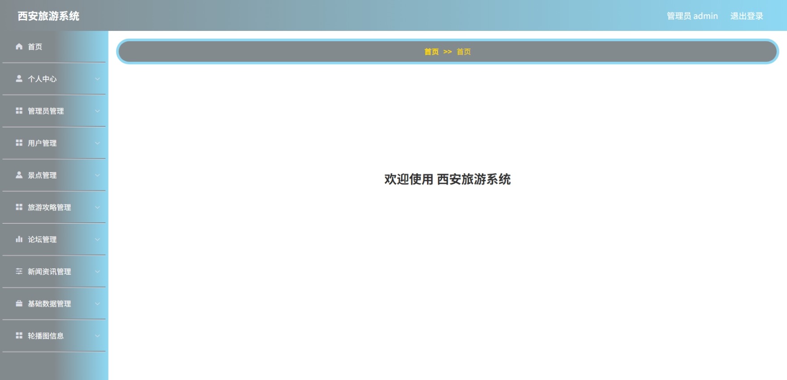Expand the 基础数据管理 chevron arrow

pos(97,304)
